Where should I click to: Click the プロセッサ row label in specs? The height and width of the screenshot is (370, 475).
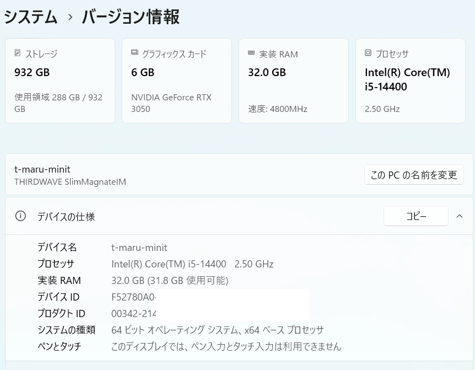(x=56, y=264)
